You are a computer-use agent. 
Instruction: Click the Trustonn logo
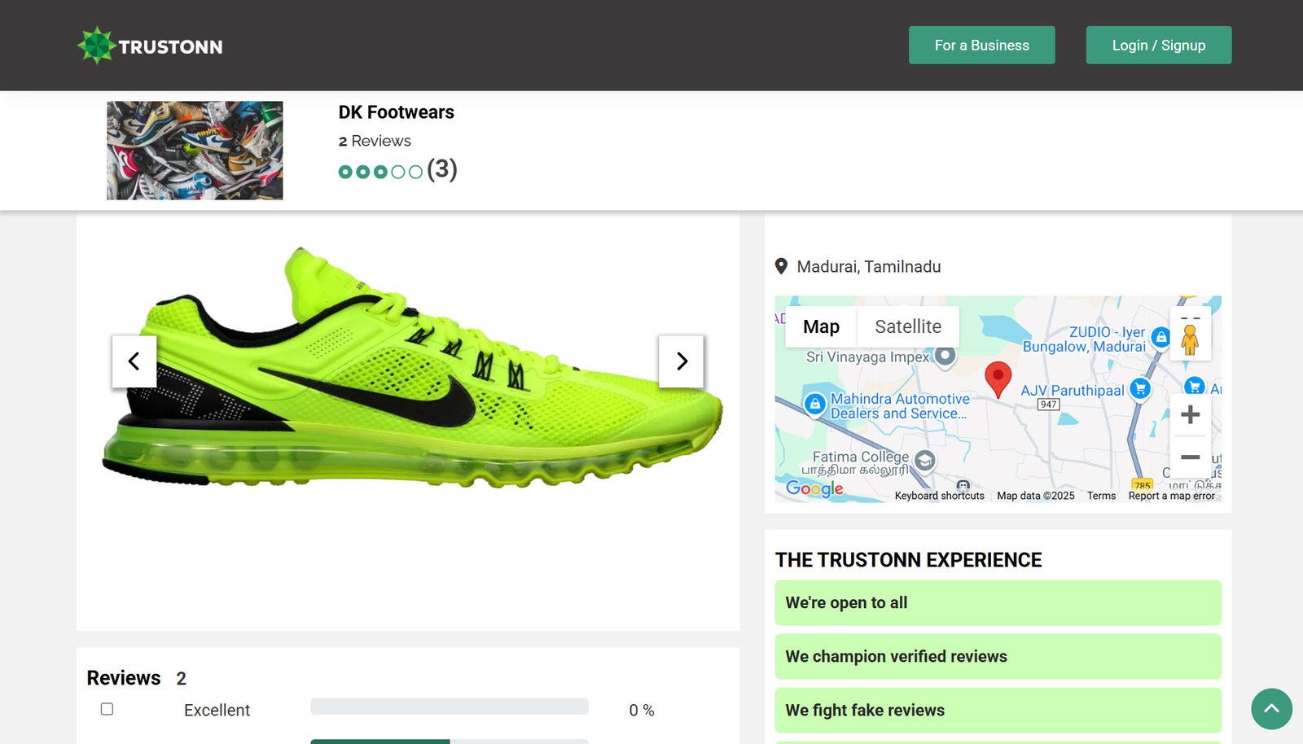tap(150, 46)
